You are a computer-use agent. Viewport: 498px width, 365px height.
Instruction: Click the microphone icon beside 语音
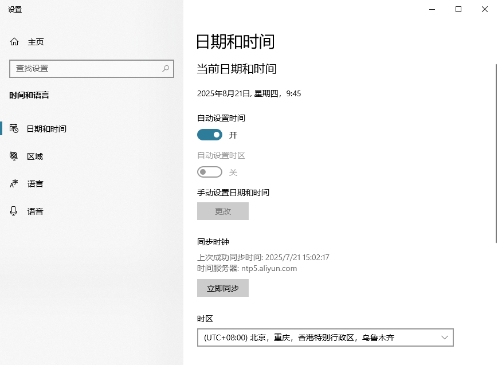tap(13, 211)
